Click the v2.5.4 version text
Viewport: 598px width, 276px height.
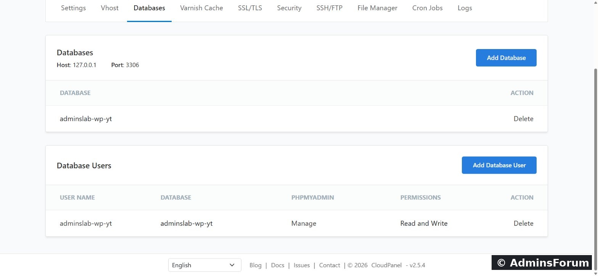pos(417,265)
